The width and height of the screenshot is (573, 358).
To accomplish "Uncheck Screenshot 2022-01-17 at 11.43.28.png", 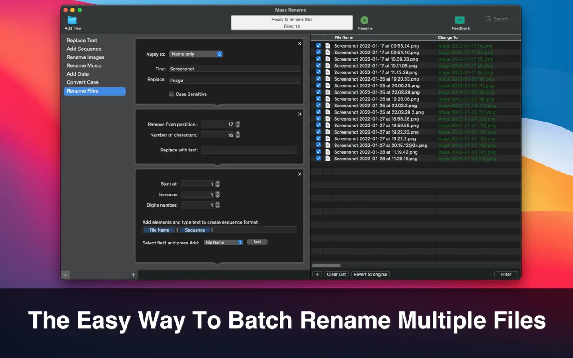I will 318,72.
